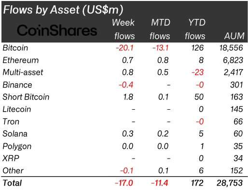Click the Week flows column header
The width and height of the screenshot is (248, 190).
coord(124,29)
